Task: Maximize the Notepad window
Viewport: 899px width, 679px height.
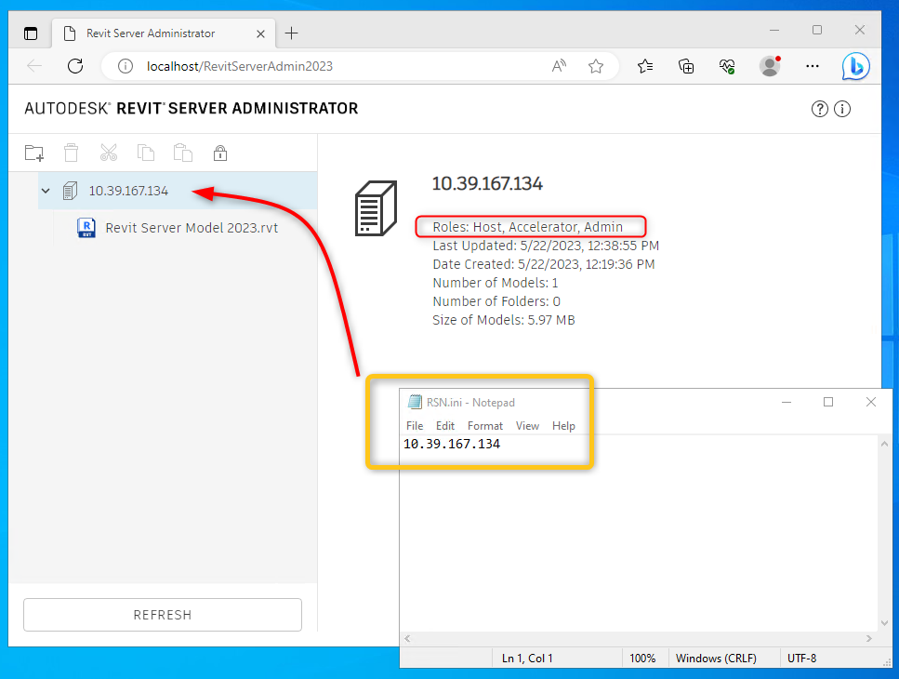Action: pos(828,402)
